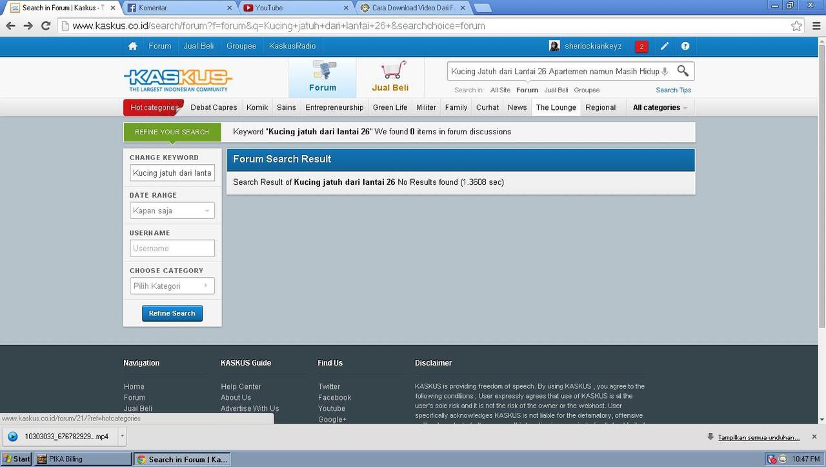Viewport: 826px width, 467px height.
Task: Click the pencil create-post icon
Action: [x=664, y=47]
